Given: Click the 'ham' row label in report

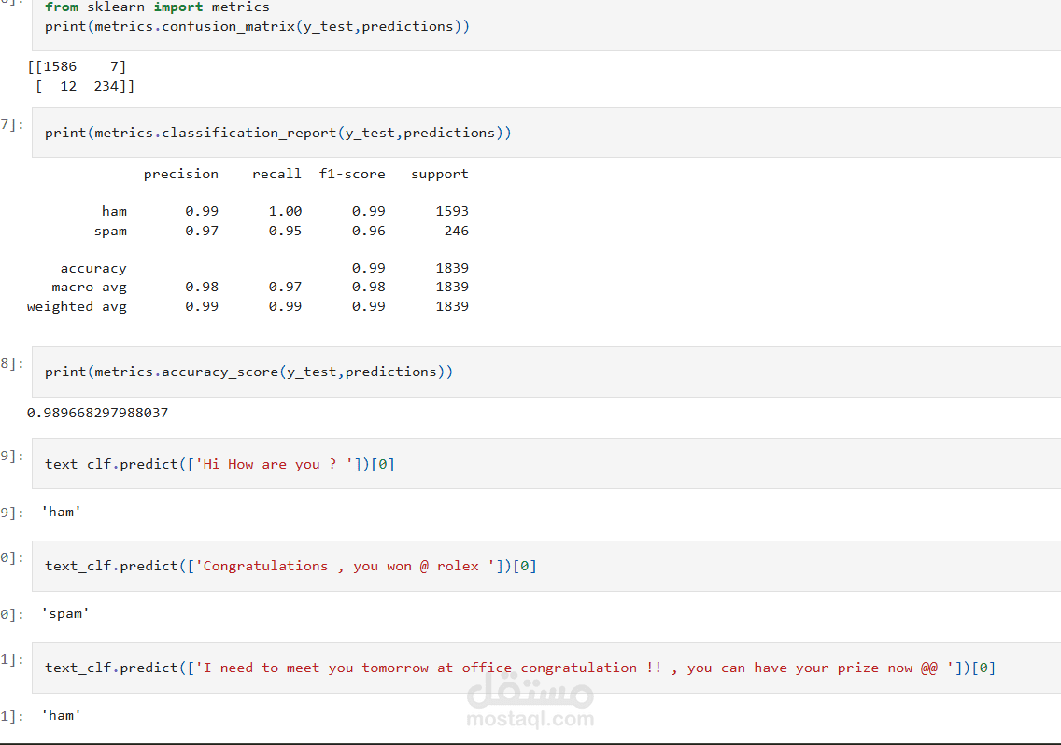Looking at the screenshot, I should tap(114, 211).
